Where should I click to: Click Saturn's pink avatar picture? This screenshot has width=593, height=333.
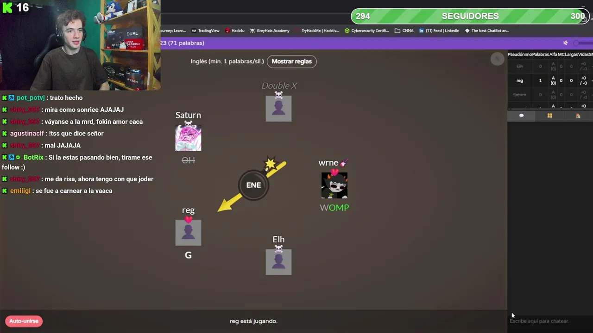tap(188, 138)
